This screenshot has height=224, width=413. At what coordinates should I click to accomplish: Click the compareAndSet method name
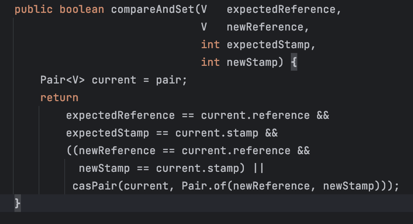153,9
